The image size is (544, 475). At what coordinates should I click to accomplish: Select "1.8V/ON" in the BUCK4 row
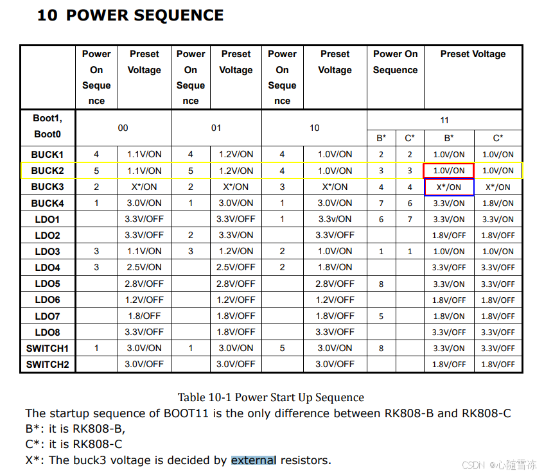pyautogui.click(x=498, y=203)
